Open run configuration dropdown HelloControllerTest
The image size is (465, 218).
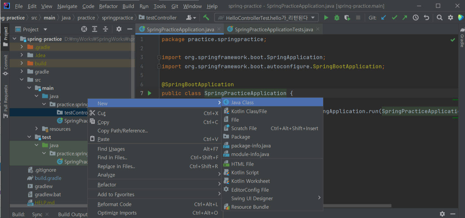(x=266, y=18)
